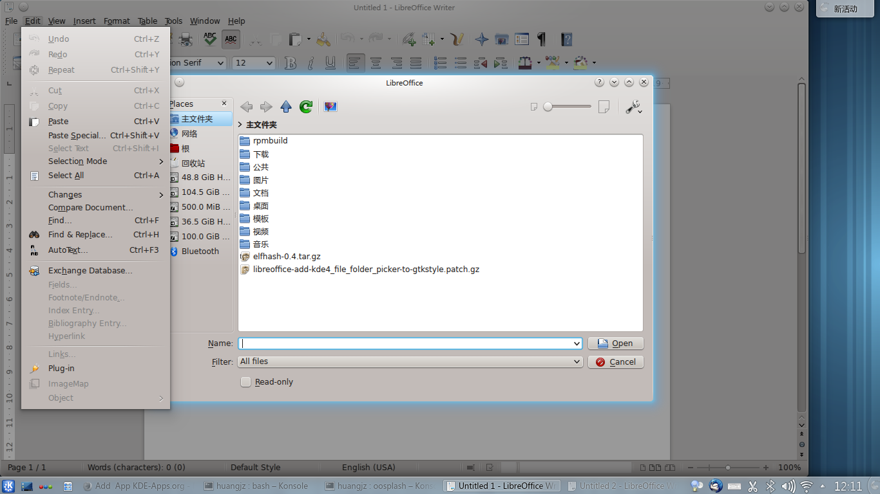The image size is (880, 494).
Task: Select Bluetooth in Places panel
Action: click(x=199, y=252)
